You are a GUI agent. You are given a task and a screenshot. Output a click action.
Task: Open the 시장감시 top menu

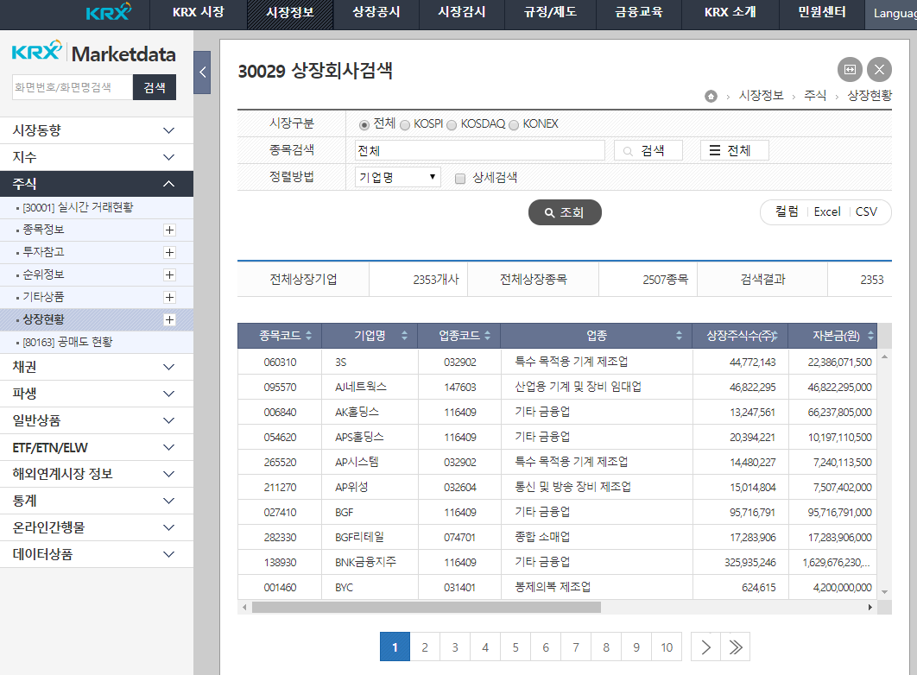click(462, 12)
